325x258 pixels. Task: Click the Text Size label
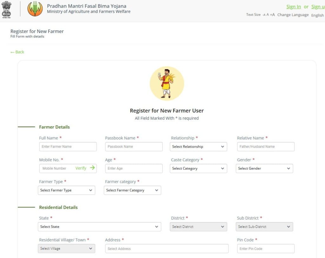253,15
